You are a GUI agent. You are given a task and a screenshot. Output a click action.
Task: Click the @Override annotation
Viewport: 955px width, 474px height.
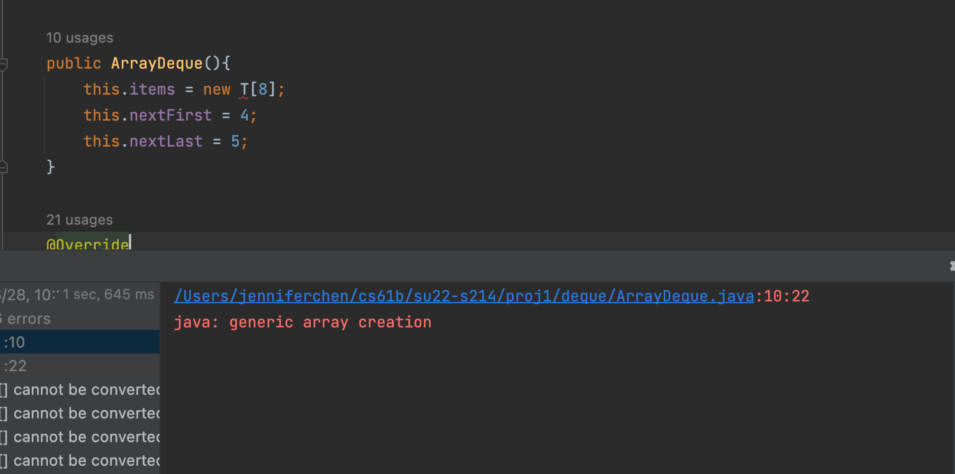89,244
